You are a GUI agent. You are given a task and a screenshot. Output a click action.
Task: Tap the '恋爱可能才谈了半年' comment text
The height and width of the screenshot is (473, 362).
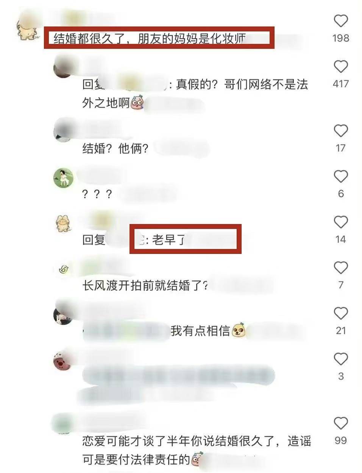pyautogui.click(x=197, y=450)
